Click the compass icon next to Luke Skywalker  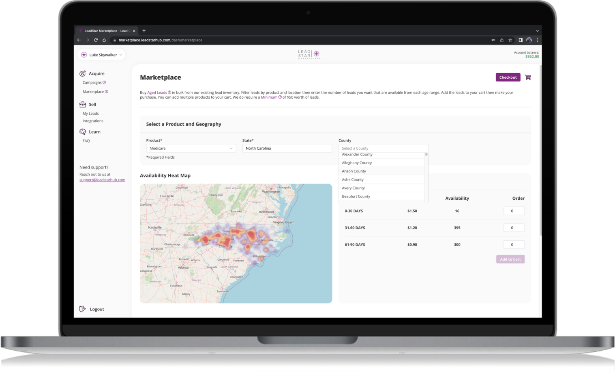coord(84,55)
